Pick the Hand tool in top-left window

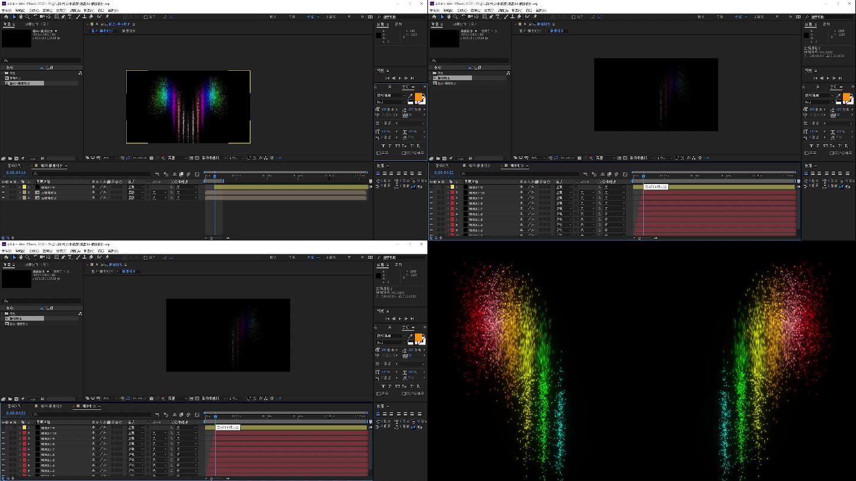click(x=20, y=17)
